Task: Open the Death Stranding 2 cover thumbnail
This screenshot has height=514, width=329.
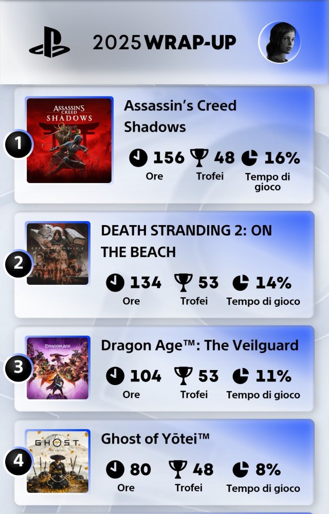Action: [x=58, y=253]
